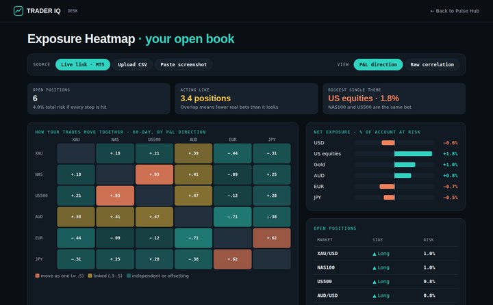Image resolution: width=493 pixels, height=305 pixels.
Task: Click the XAU column header
Action: click(x=76, y=140)
